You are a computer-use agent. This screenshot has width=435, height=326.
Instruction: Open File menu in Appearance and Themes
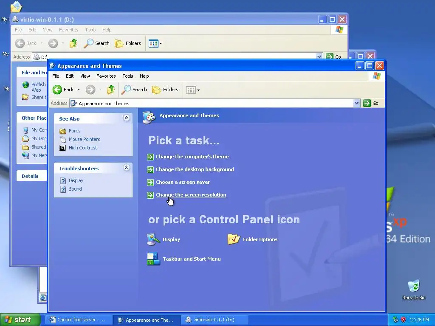56,76
